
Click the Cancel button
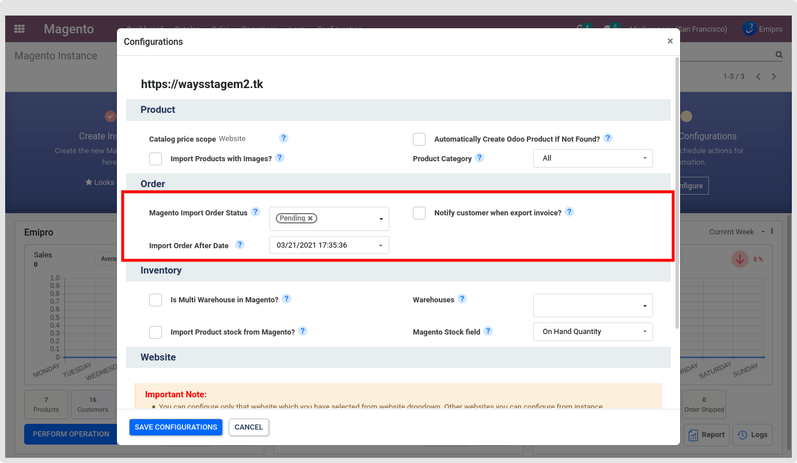(249, 427)
